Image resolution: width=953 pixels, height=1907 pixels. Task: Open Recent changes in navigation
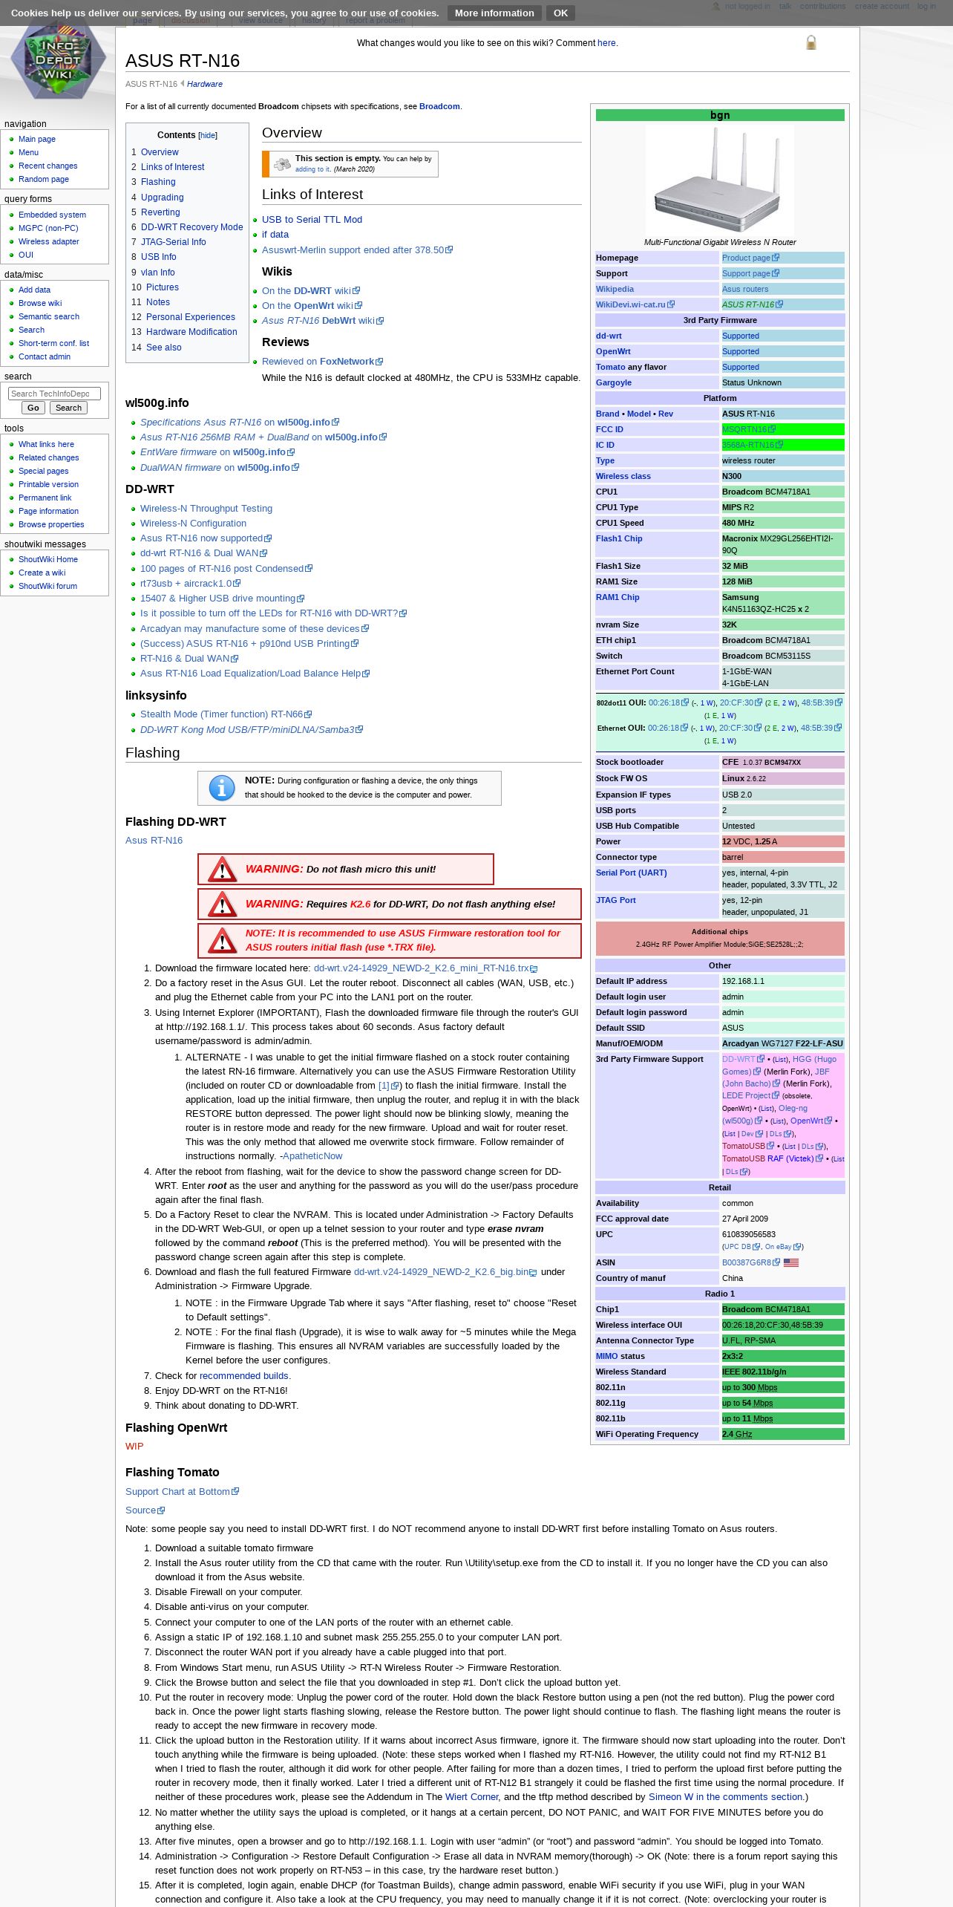tap(48, 166)
